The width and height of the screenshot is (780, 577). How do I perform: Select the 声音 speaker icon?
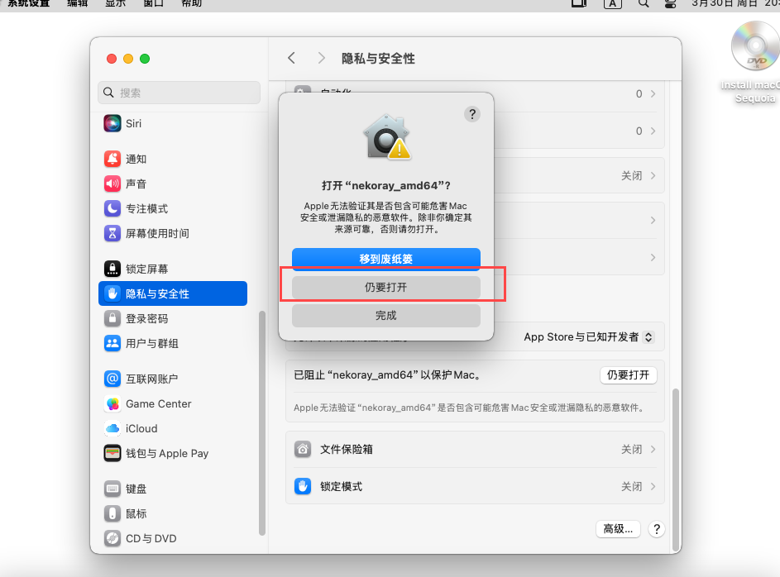(x=112, y=184)
